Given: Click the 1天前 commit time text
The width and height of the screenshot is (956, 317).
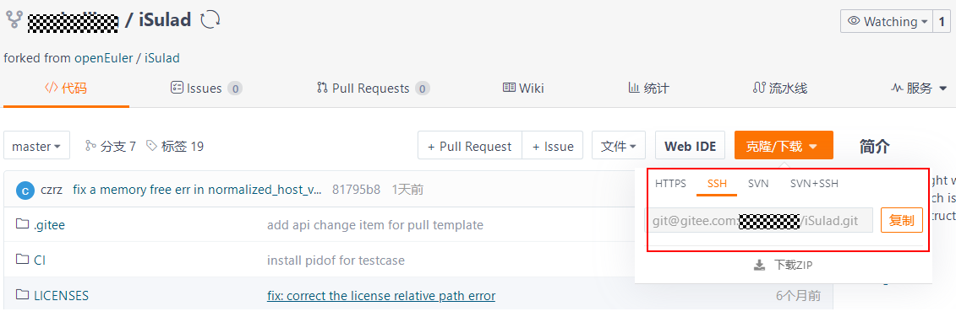Looking at the screenshot, I should tap(407, 190).
